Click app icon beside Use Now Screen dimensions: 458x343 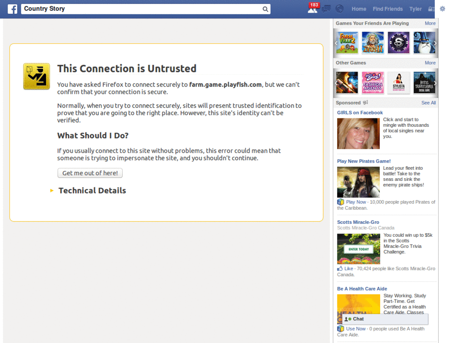tap(340, 329)
